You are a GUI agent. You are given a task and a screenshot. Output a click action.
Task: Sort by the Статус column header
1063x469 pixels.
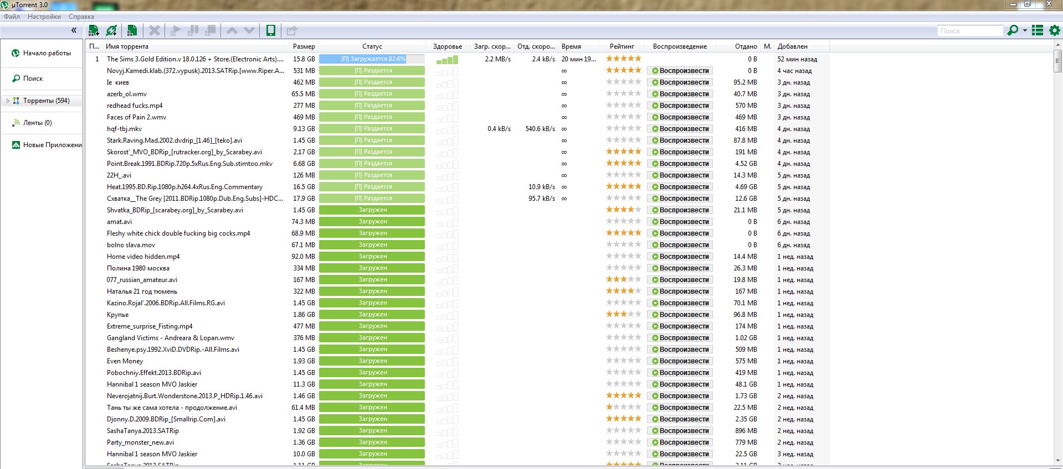click(372, 46)
